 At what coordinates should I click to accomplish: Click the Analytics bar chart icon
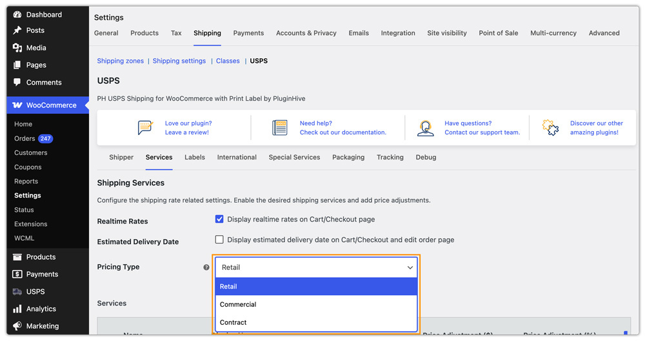click(x=17, y=309)
